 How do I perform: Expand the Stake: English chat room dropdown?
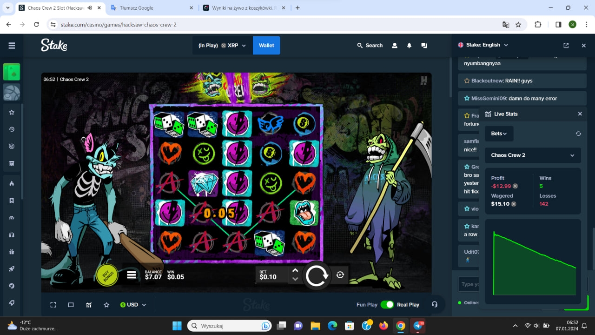tap(483, 45)
